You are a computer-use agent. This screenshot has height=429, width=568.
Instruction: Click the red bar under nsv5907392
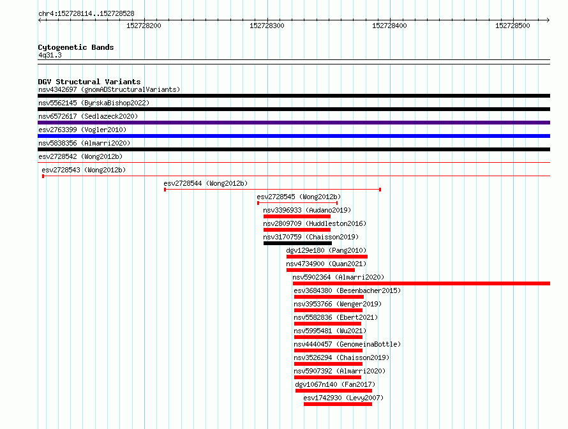click(328, 377)
